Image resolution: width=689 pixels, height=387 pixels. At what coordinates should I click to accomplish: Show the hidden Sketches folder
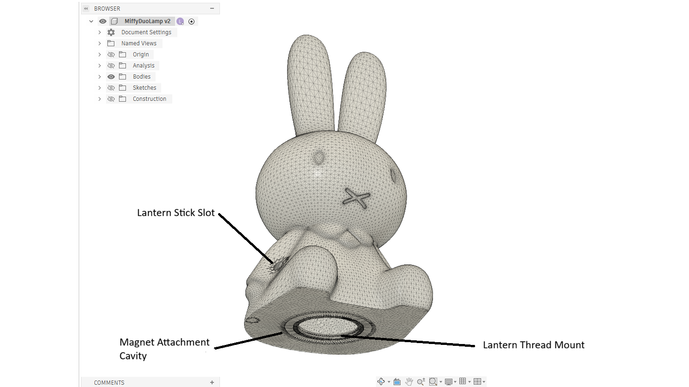pos(111,88)
